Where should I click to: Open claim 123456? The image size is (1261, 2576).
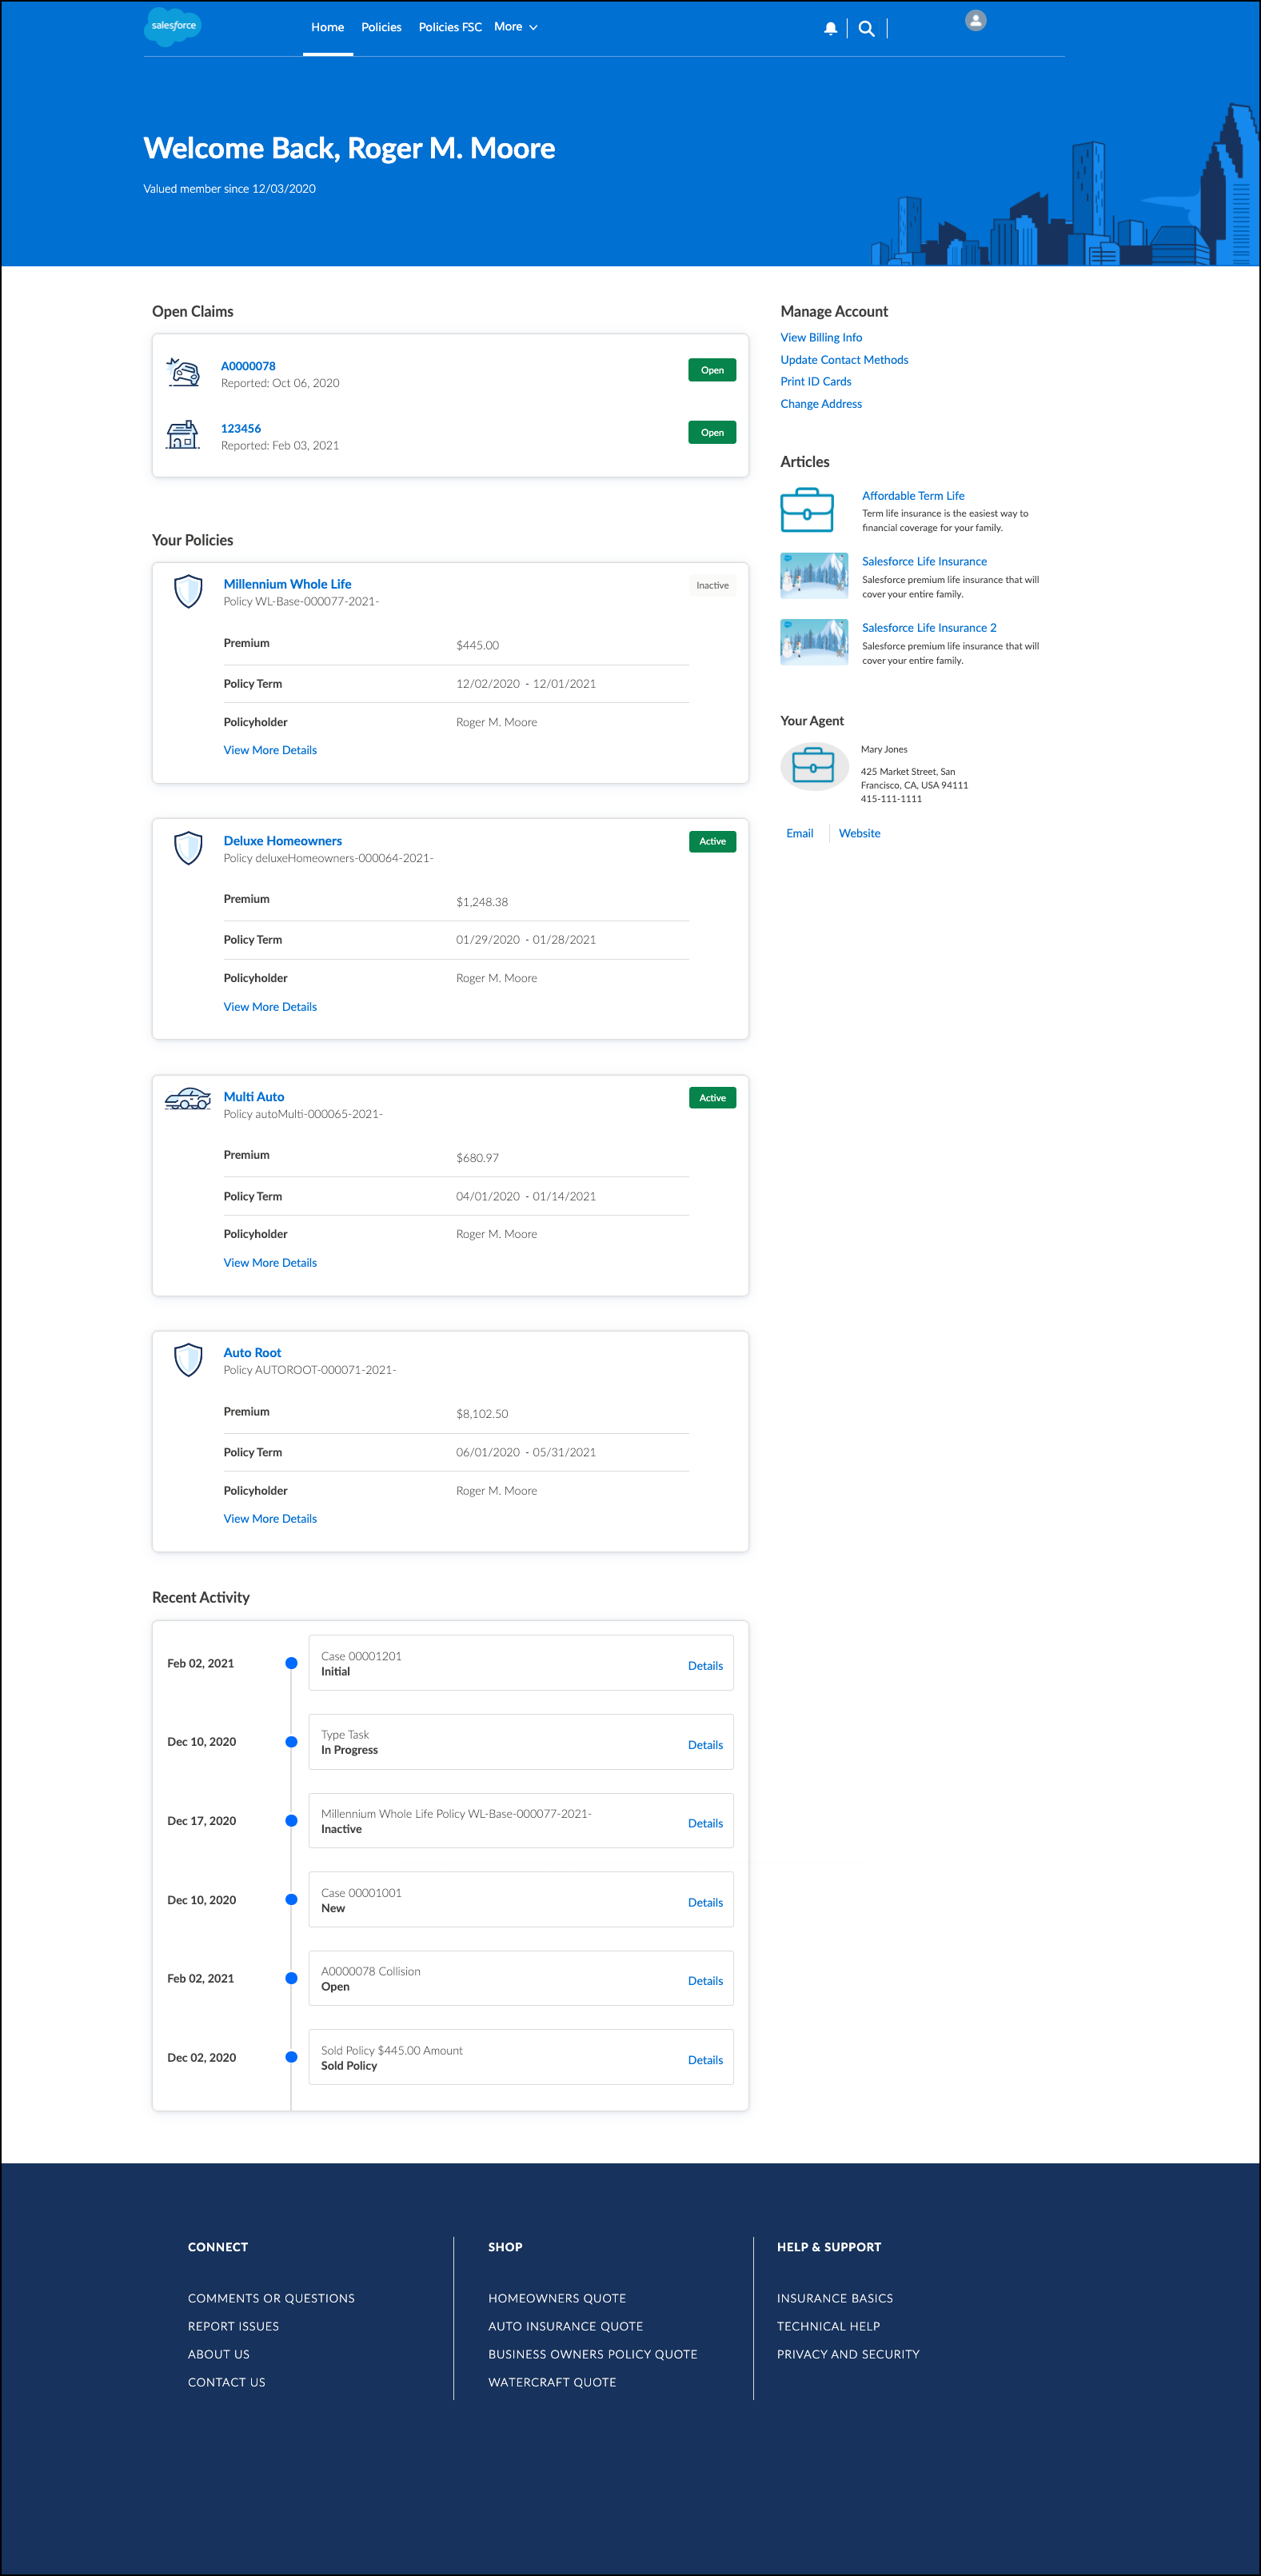pos(241,428)
